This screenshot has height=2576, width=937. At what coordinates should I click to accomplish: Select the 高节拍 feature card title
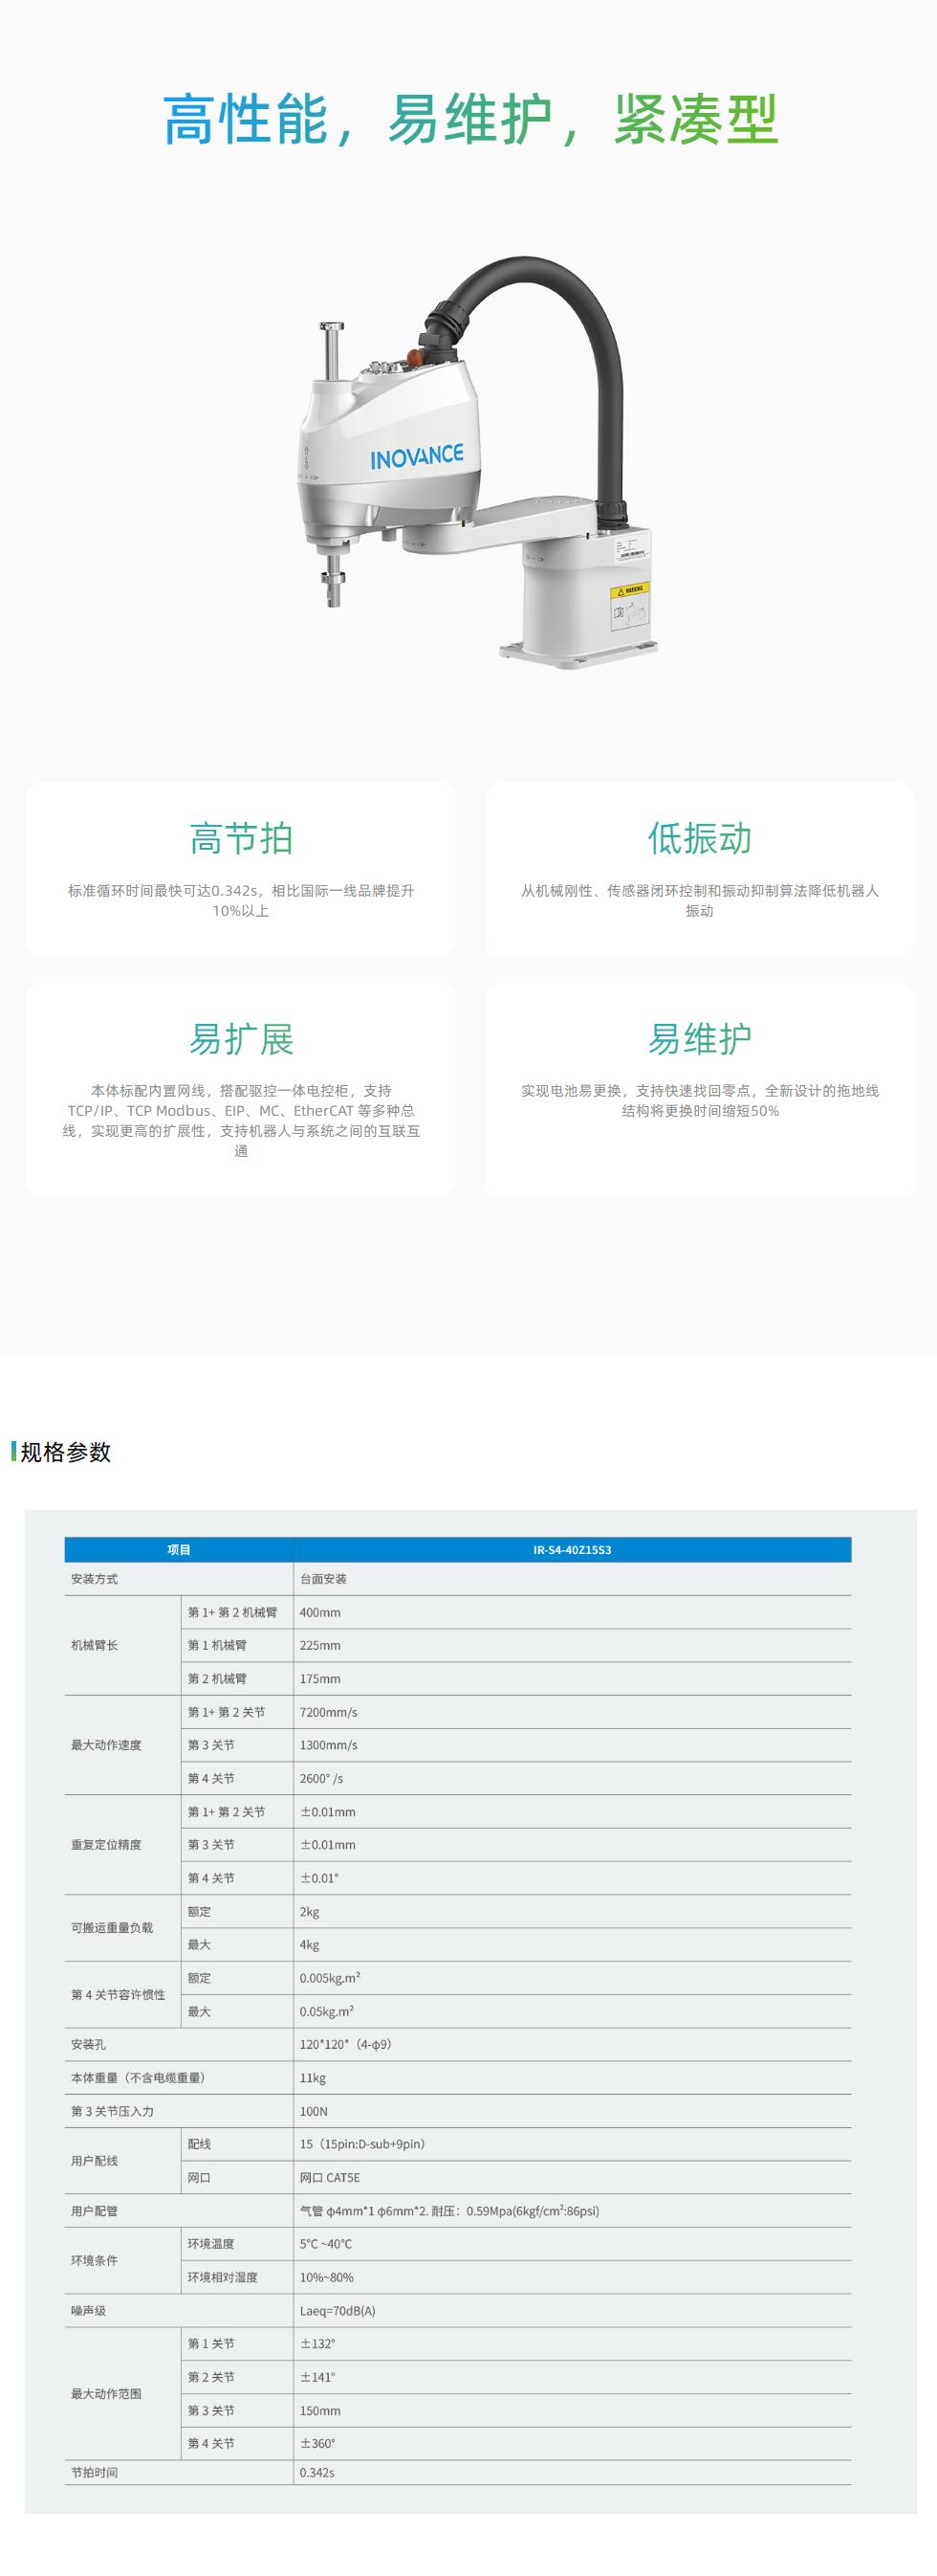[241, 838]
